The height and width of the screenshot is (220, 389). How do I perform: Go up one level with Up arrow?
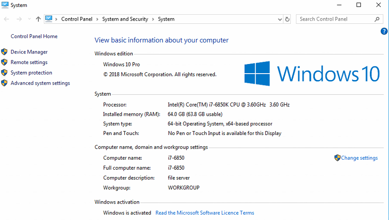coord(38,19)
